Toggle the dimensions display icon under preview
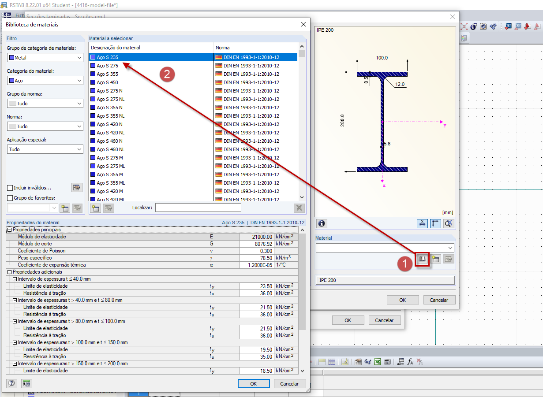This screenshot has height=397, width=543. (422, 223)
